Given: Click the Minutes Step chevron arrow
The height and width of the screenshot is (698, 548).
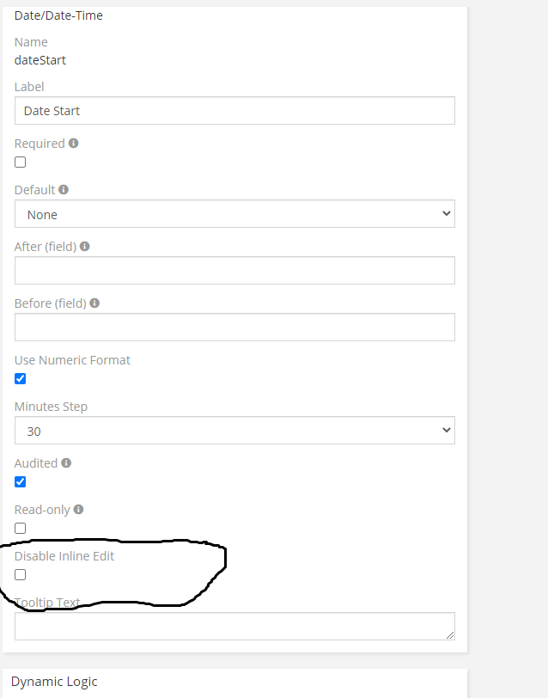Looking at the screenshot, I should 447,430.
